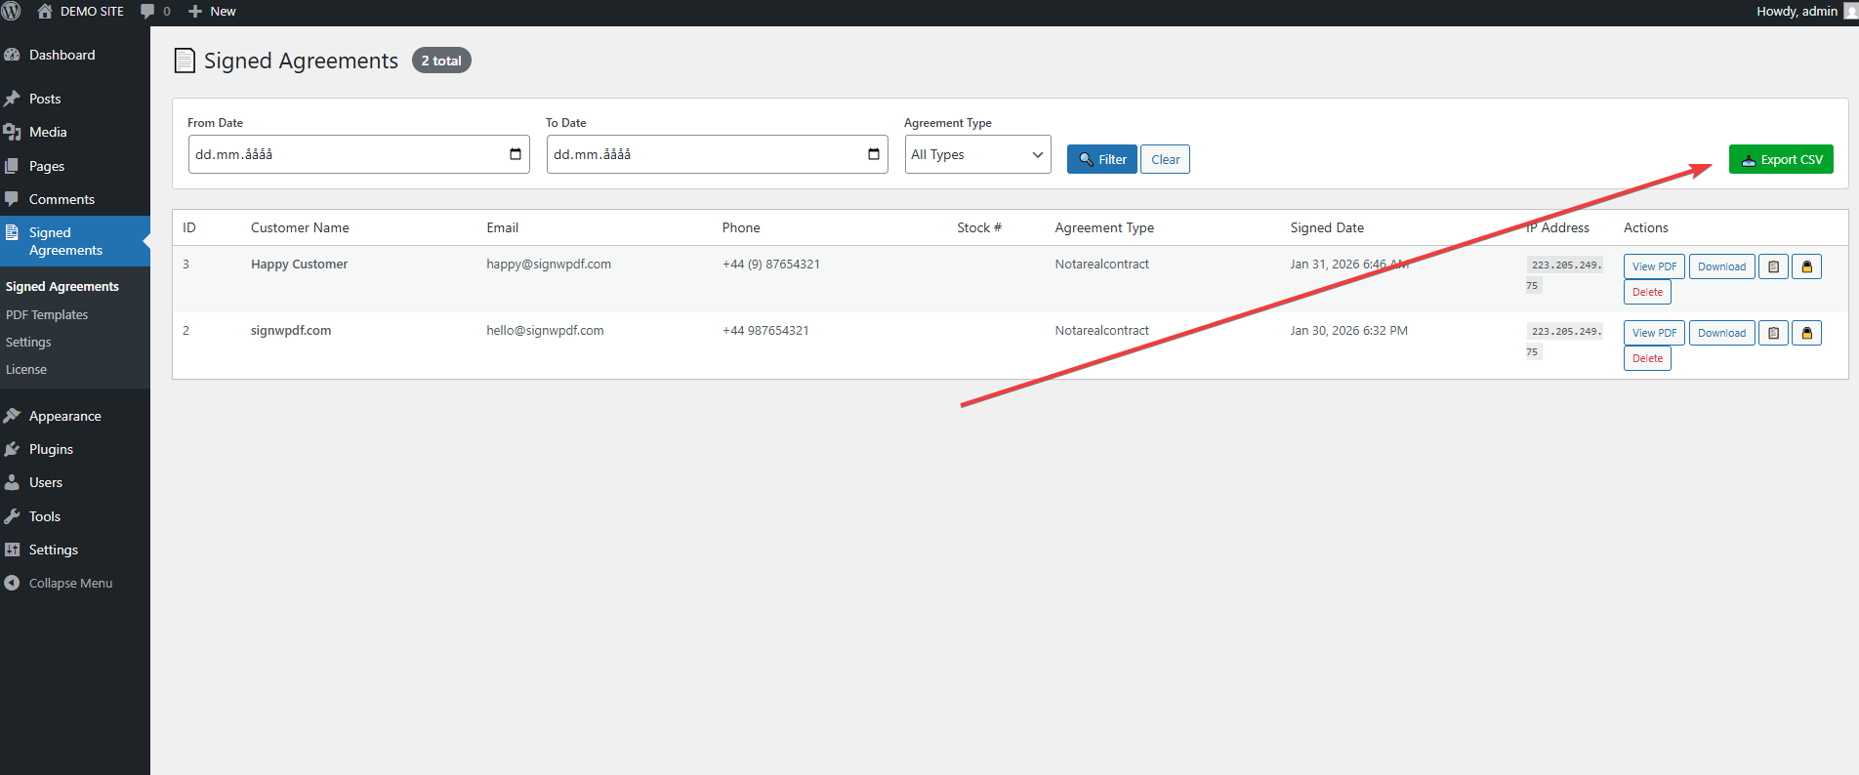
Task: Click the lock icon for Happy Customer row
Action: [x=1806, y=266]
